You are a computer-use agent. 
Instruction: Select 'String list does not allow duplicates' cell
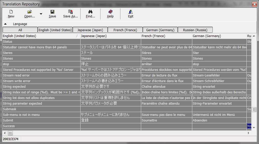tap(41, 98)
